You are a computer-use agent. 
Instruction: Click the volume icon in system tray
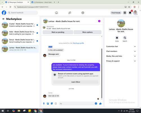[x=127, y=111]
